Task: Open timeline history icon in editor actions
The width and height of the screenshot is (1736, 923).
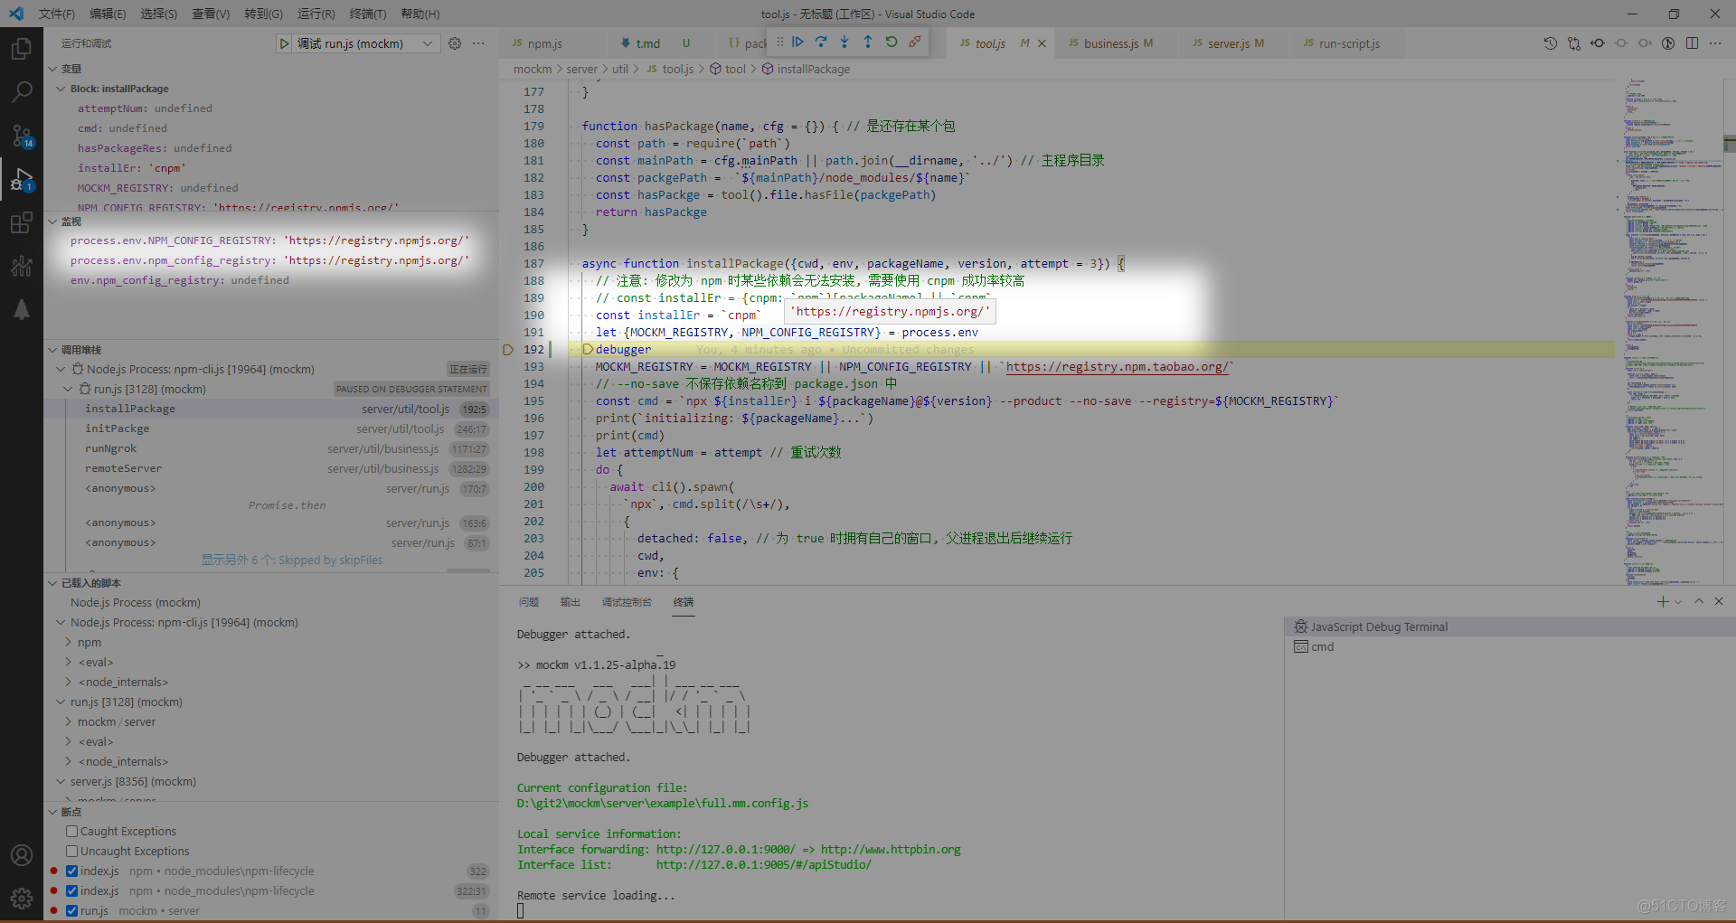Action: pyautogui.click(x=1550, y=43)
